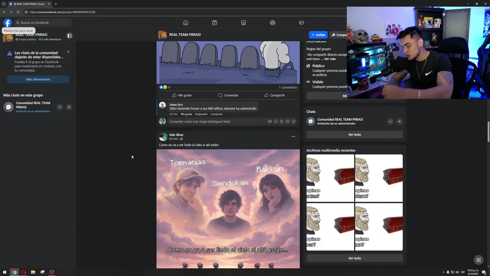The image size is (490, 276).
Task: Click the page vertical scrollbar
Action: 488,131
